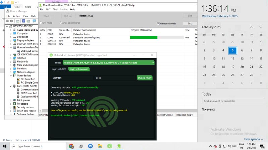Click Hide agenda link

pyautogui.click(x=254, y=139)
